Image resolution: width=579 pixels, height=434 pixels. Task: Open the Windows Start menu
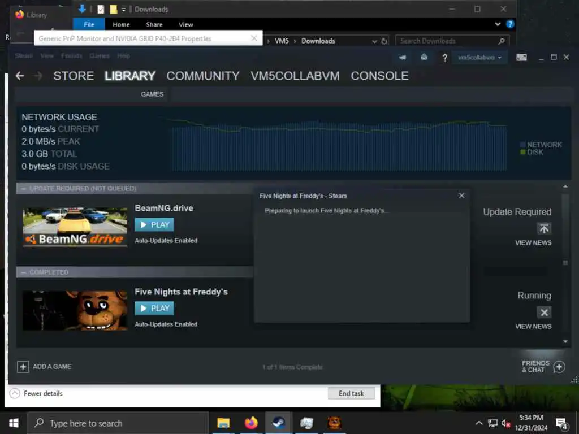(x=14, y=423)
